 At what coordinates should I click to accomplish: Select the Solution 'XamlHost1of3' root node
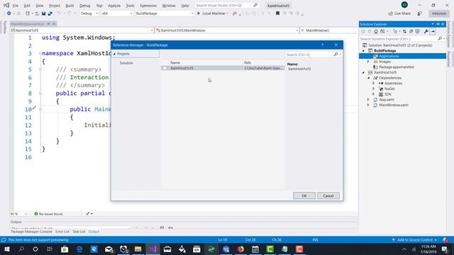coord(400,45)
